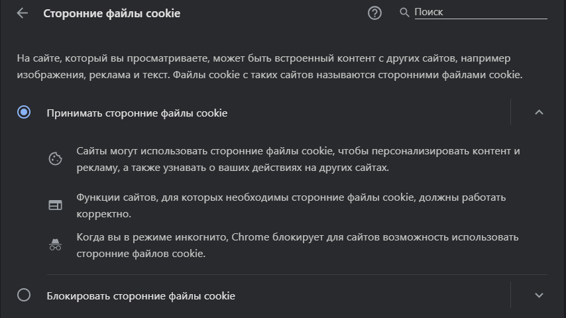Viewport: 566px width, 318px height.
Task: Expand the 'Блокировать сторонние файлы cookie' section
Action: pyautogui.click(x=539, y=295)
